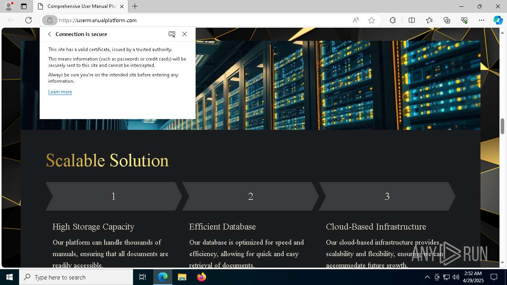Open File Explorer from the taskbar
Image resolution: width=507 pixels, height=285 pixels.
pos(182,277)
